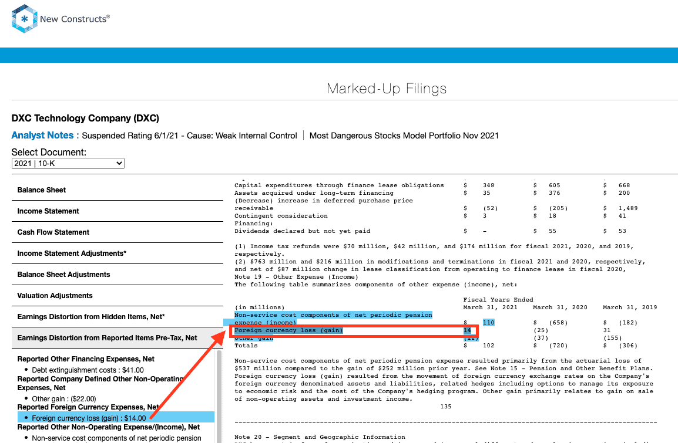Click the 1,489 deferred purchase price value
The width and height of the screenshot is (678, 443).
[x=628, y=208]
